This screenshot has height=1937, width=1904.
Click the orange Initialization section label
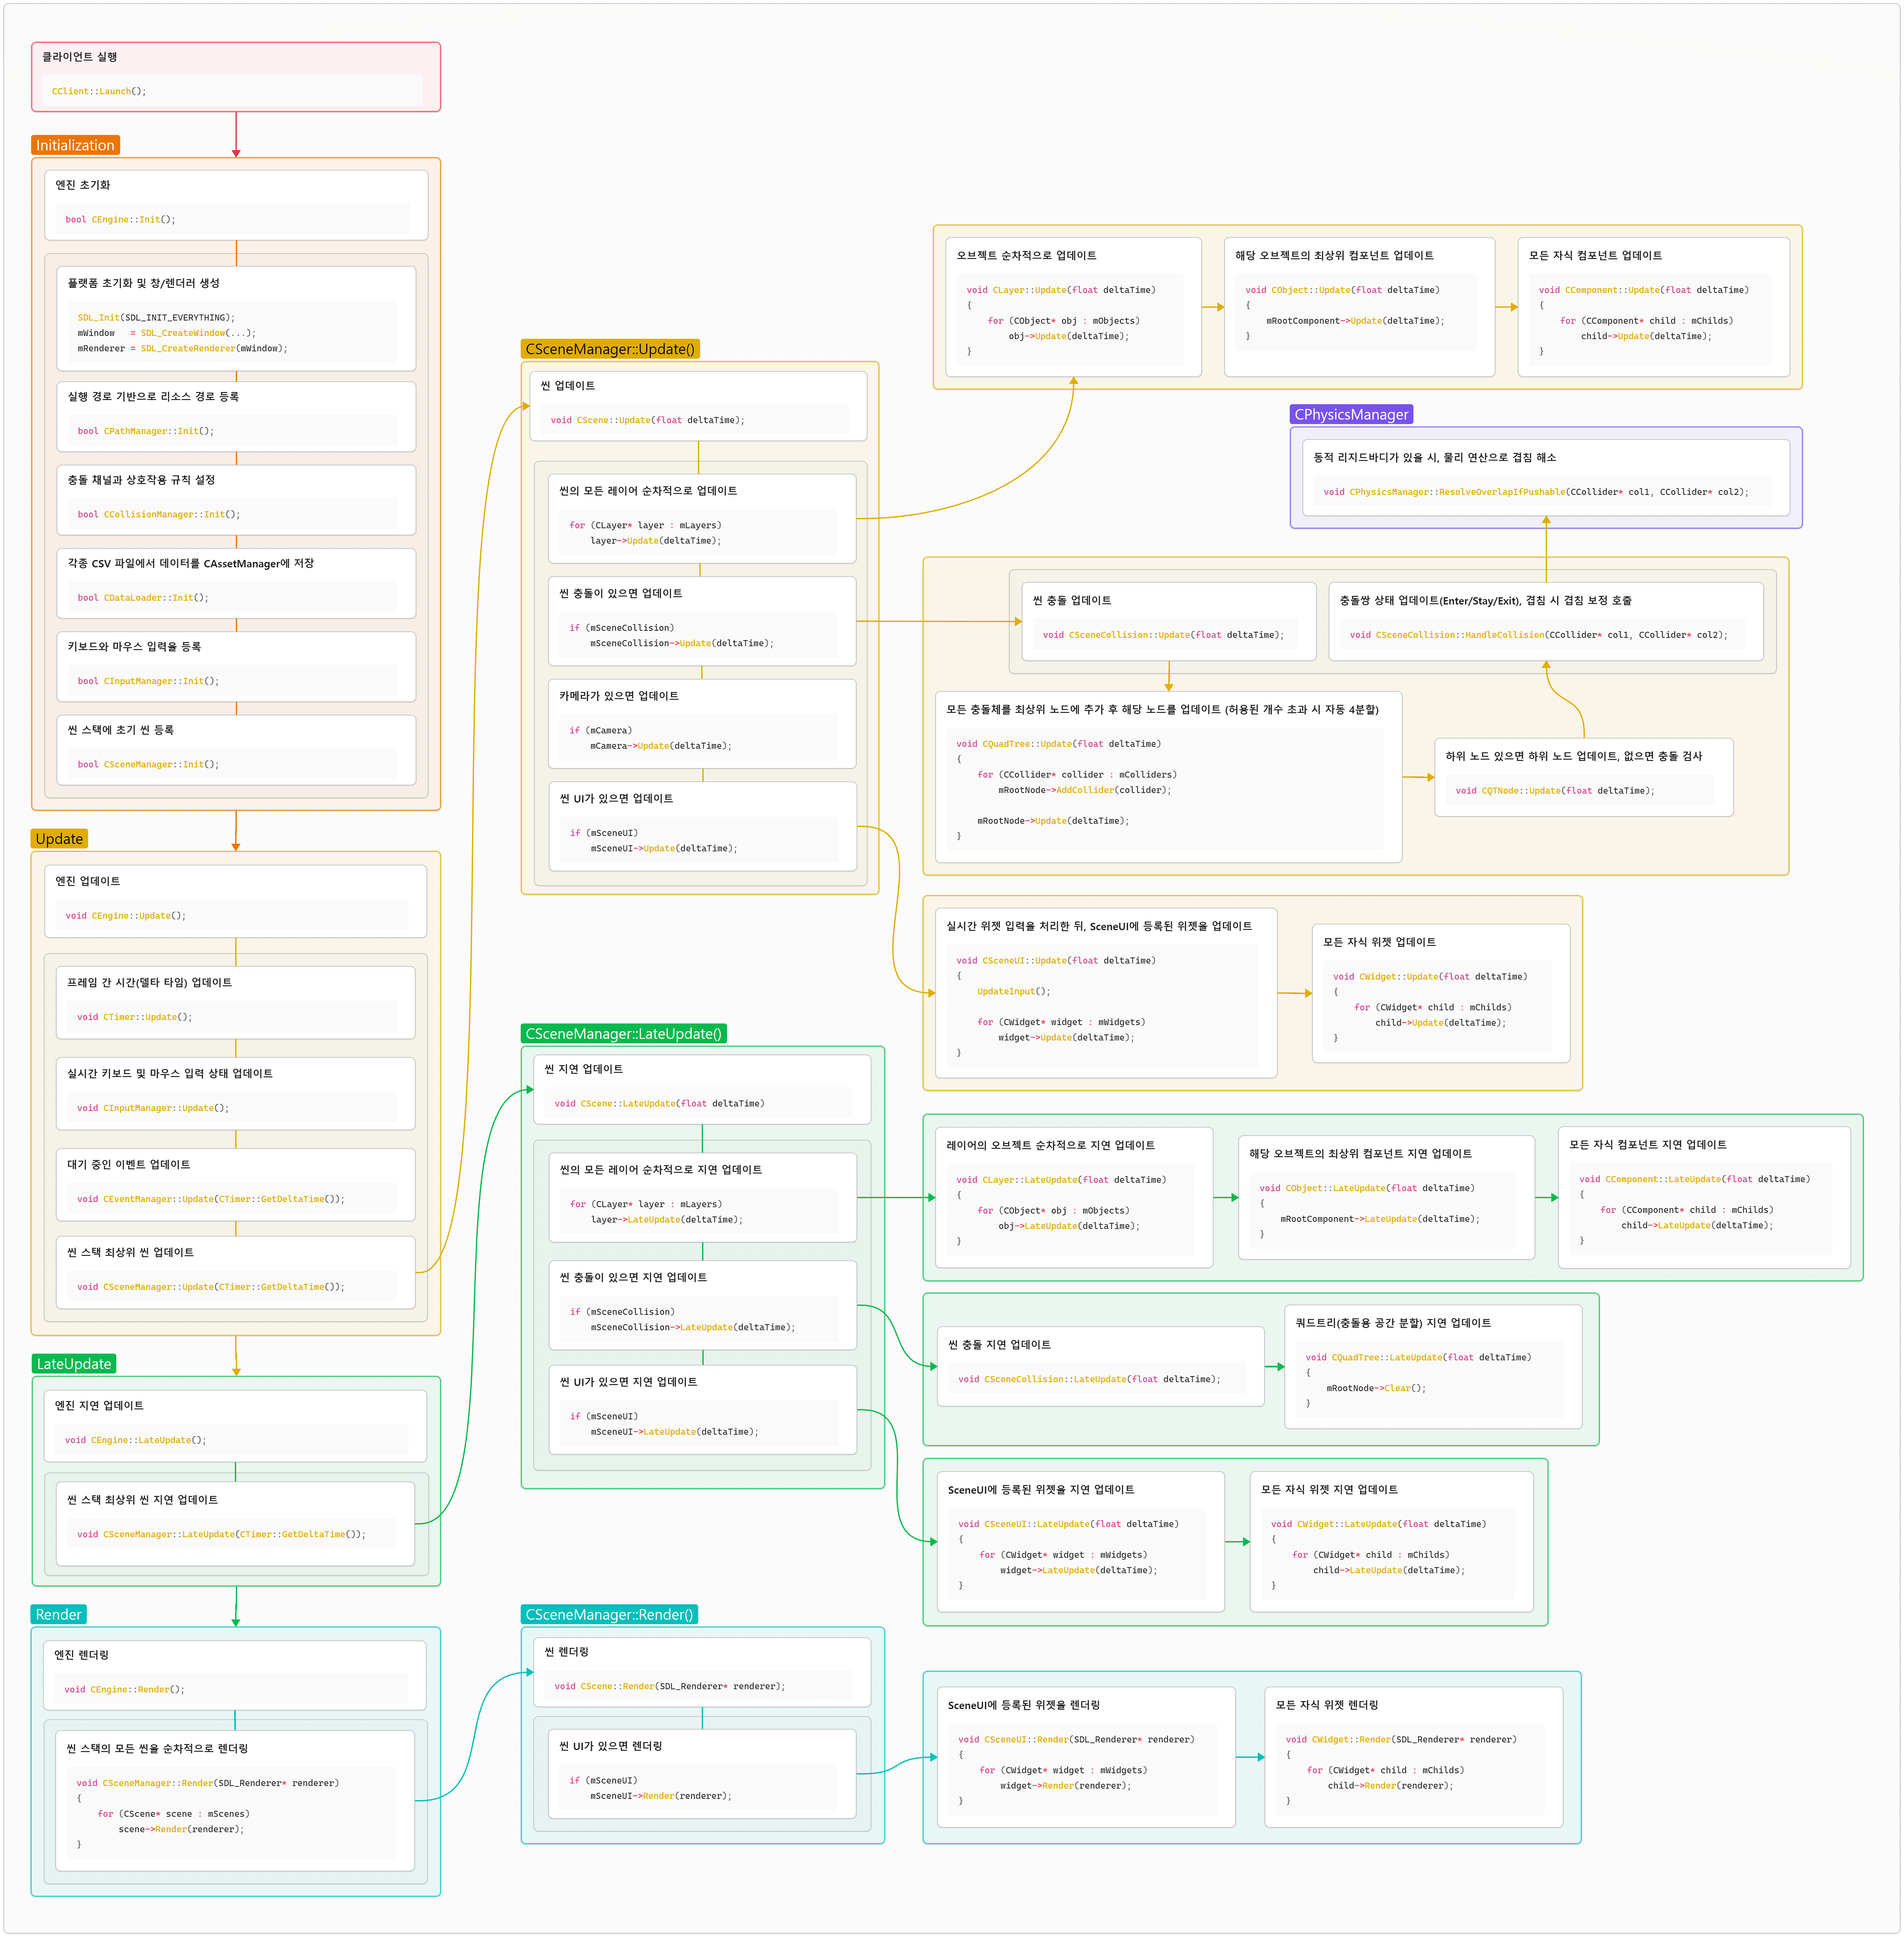75,145
